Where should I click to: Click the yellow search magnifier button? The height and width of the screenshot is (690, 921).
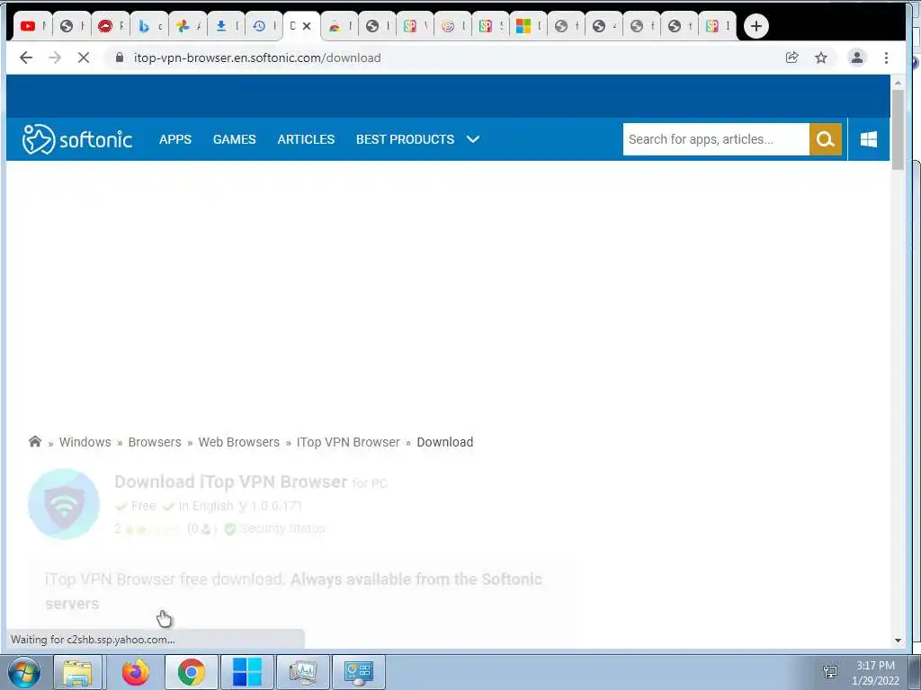[826, 139]
